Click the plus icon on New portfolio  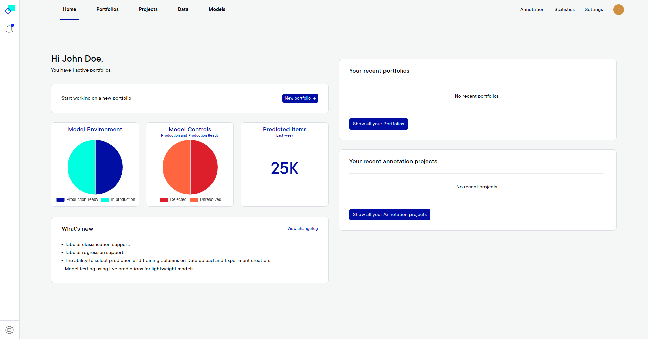point(314,98)
